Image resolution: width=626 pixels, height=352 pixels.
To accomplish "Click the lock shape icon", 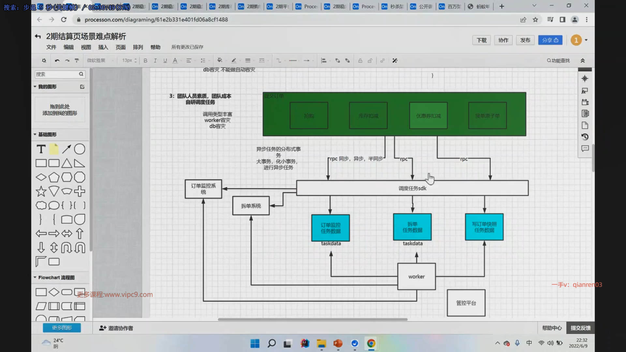I will click(360, 61).
